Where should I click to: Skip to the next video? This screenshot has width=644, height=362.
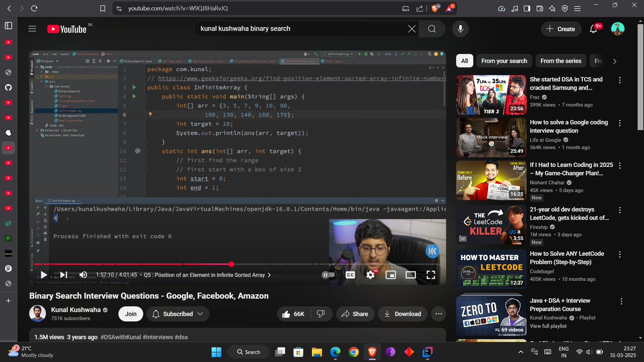[63, 275]
